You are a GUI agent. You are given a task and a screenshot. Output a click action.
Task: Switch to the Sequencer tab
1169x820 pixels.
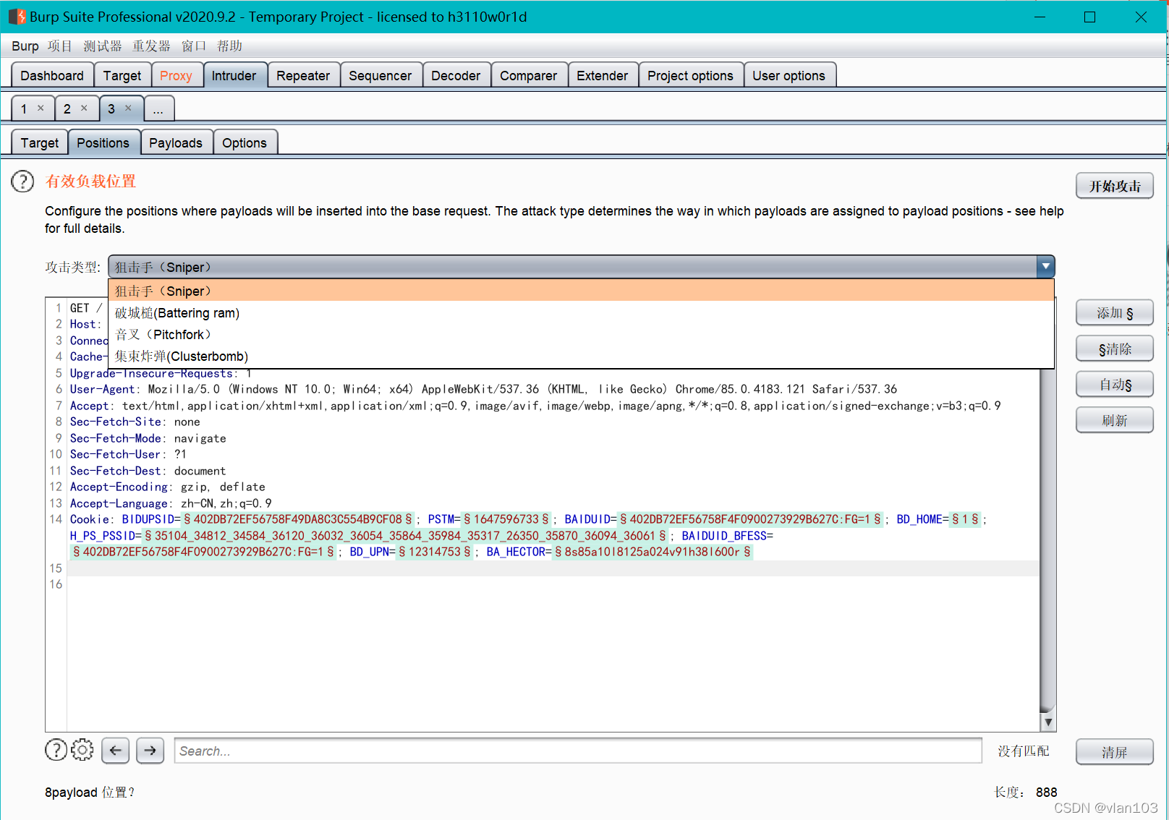[381, 75]
